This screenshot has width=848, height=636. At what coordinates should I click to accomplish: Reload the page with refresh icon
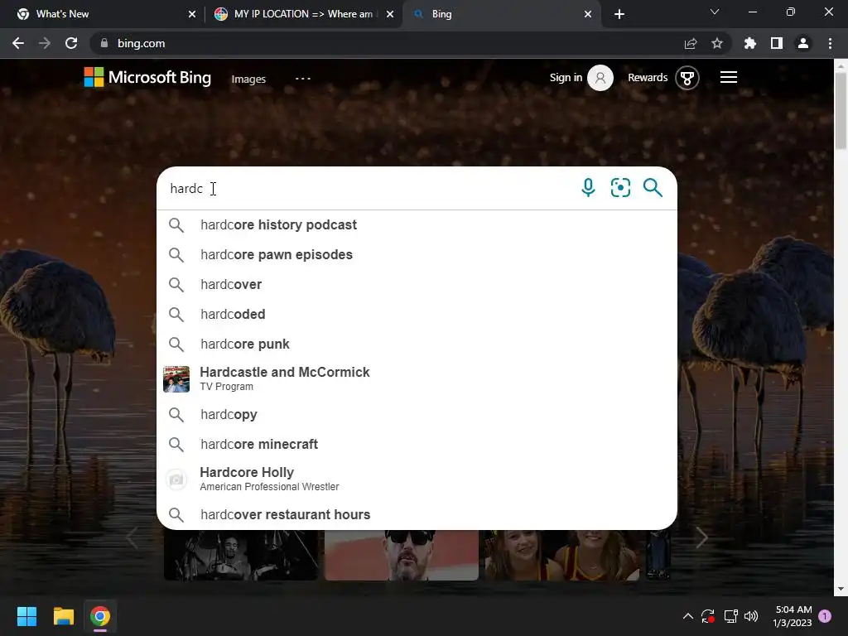[71, 43]
